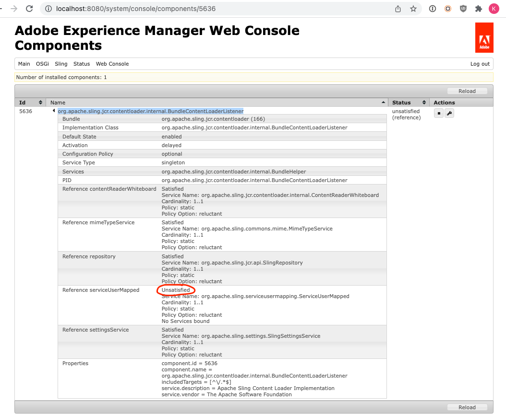Screen dimensions: 506x414
Task: Click the top Reload button
Action: (467, 91)
